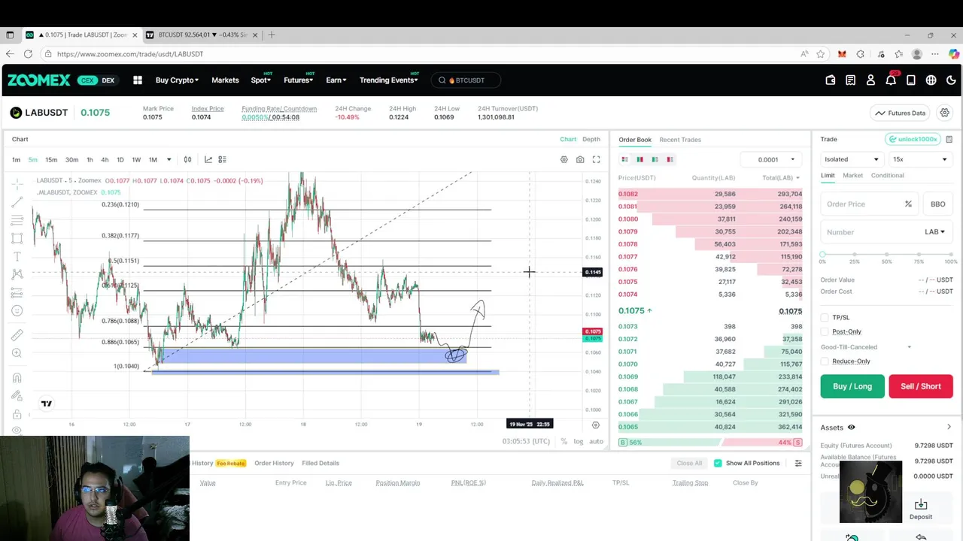Open the calculator icon in Trade panel
Image resolution: width=963 pixels, height=541 pixels.
949,139
